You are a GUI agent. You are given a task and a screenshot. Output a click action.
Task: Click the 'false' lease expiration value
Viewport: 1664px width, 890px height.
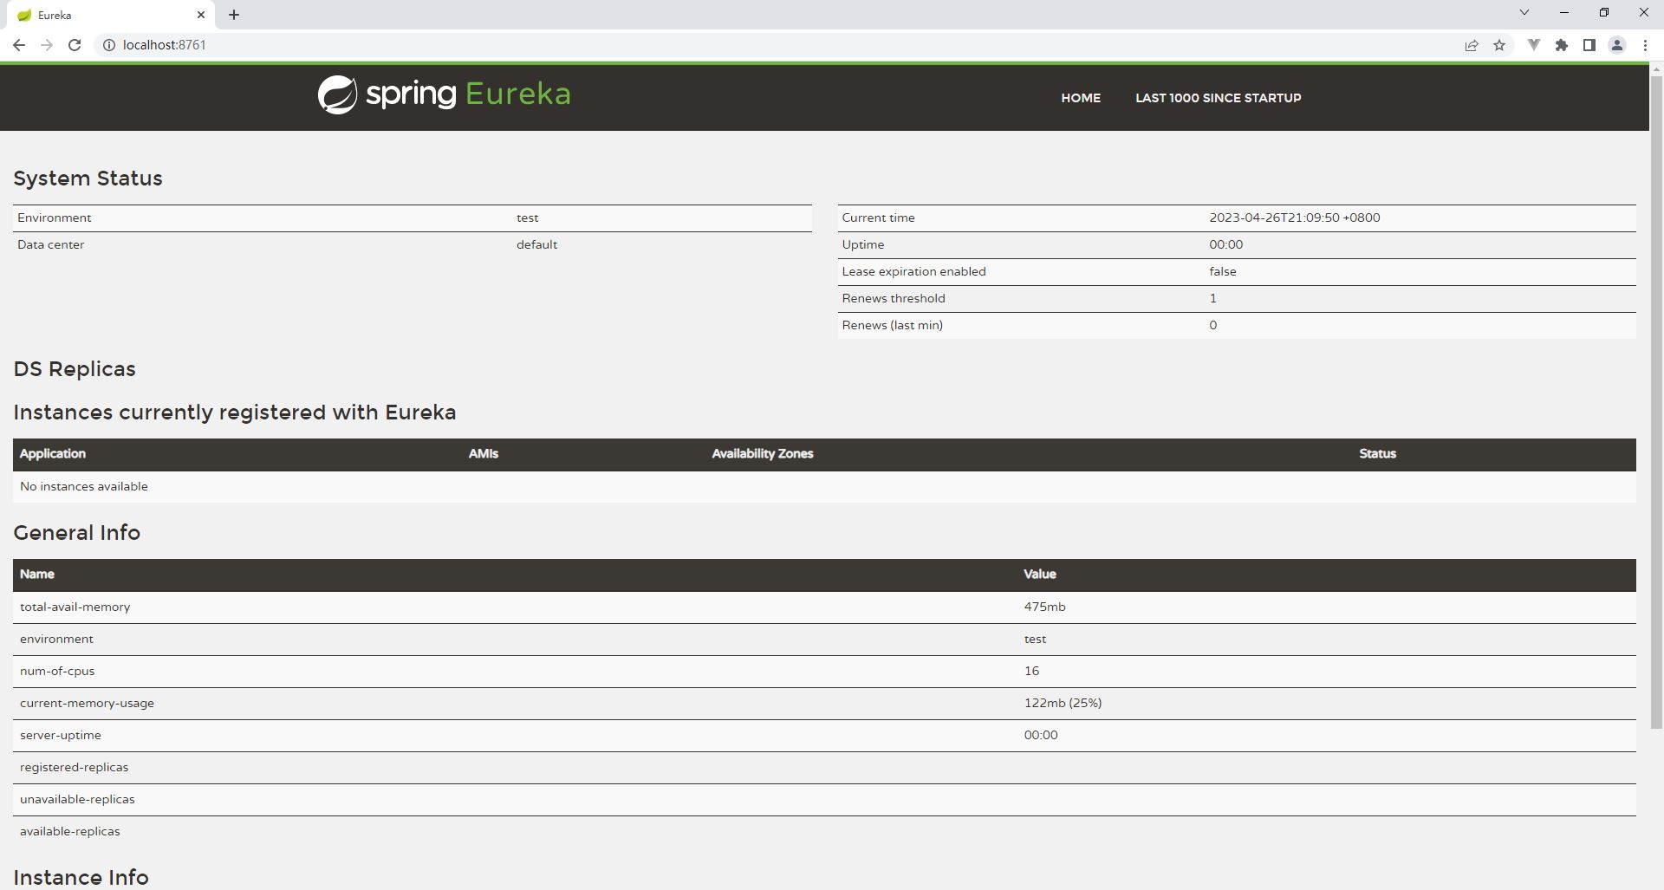coord(1223,272)
